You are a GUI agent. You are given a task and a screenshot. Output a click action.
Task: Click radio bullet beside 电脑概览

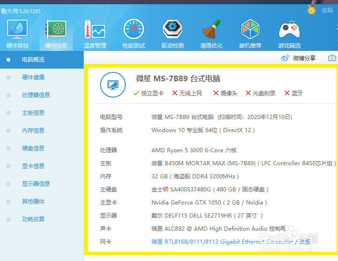pyautogui.click(x=8, y=60)
